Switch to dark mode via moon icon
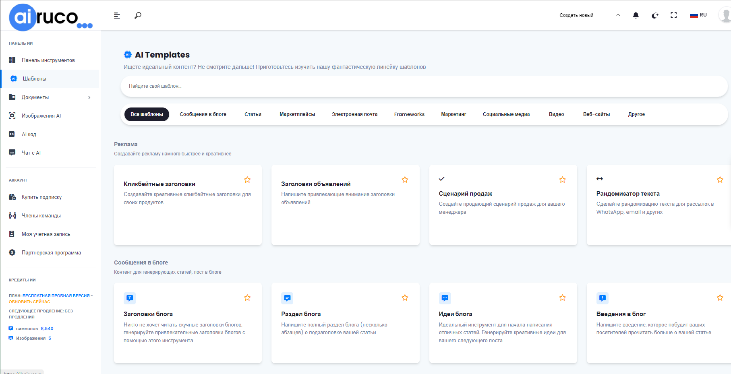The width and height of the screenshot is (731, 374). point(655,15)
